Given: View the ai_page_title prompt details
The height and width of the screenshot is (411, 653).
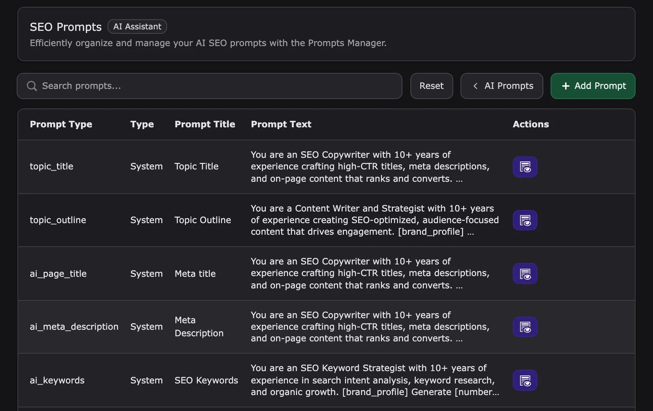Looking at the screenshot, I should click(525, 274).
